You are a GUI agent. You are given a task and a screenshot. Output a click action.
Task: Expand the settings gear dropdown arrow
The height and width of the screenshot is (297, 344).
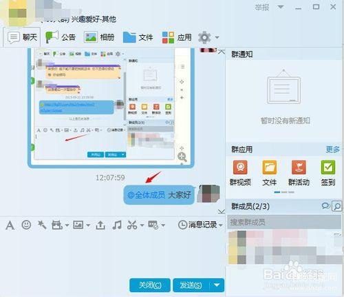(217, 37)
